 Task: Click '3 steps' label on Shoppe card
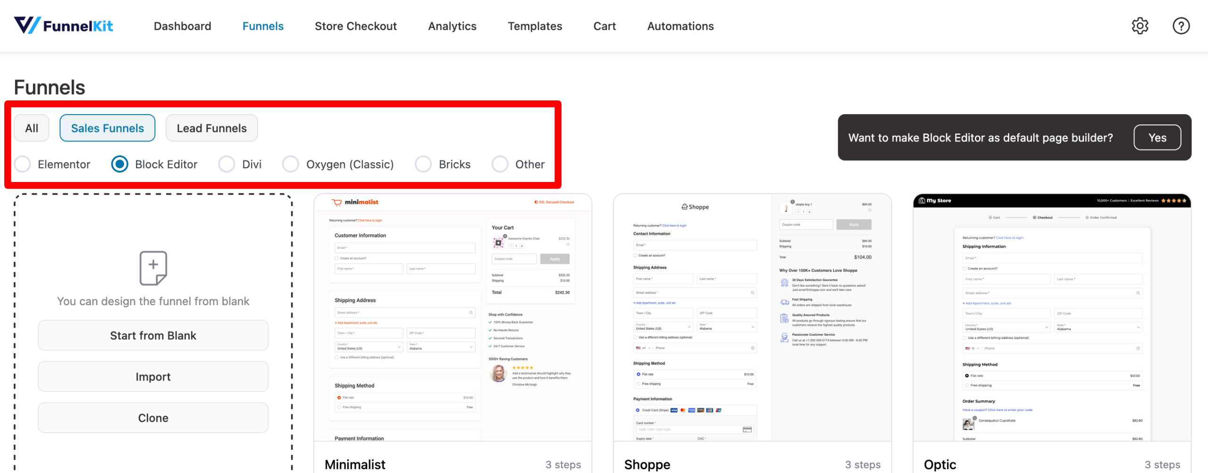[863, 465]
